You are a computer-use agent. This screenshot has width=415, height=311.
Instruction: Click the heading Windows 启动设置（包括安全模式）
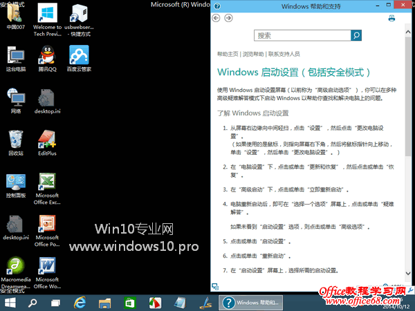click(x=294, y=72)
